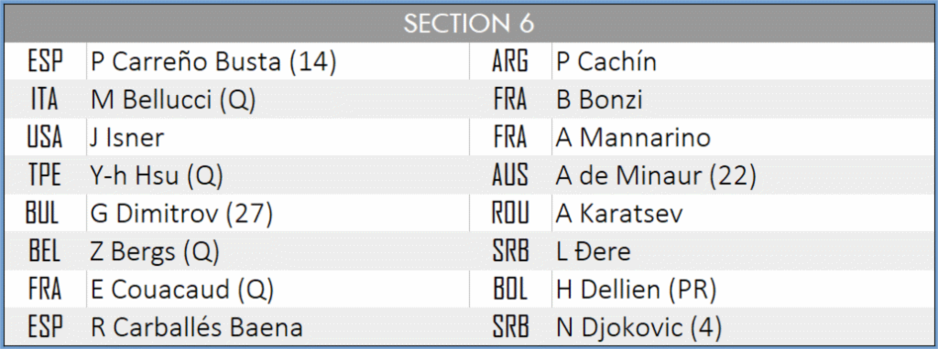This screenshot has height=349, width=938.
Task: Click the TPE country code cell
Action: pyautogui.click(x=46, y=174)
